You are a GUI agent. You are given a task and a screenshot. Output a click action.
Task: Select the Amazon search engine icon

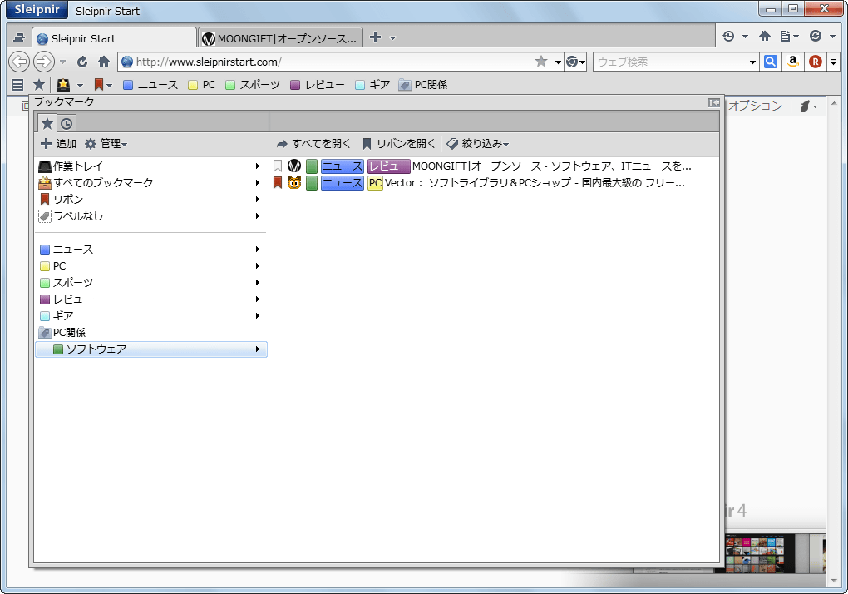click(793, 62)
